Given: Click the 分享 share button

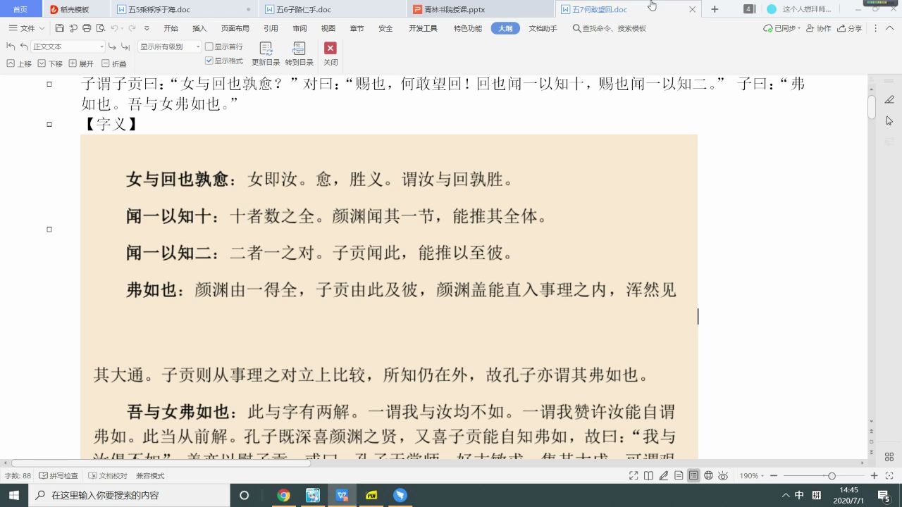Looking at the screenshot, I should pos(849,28).
